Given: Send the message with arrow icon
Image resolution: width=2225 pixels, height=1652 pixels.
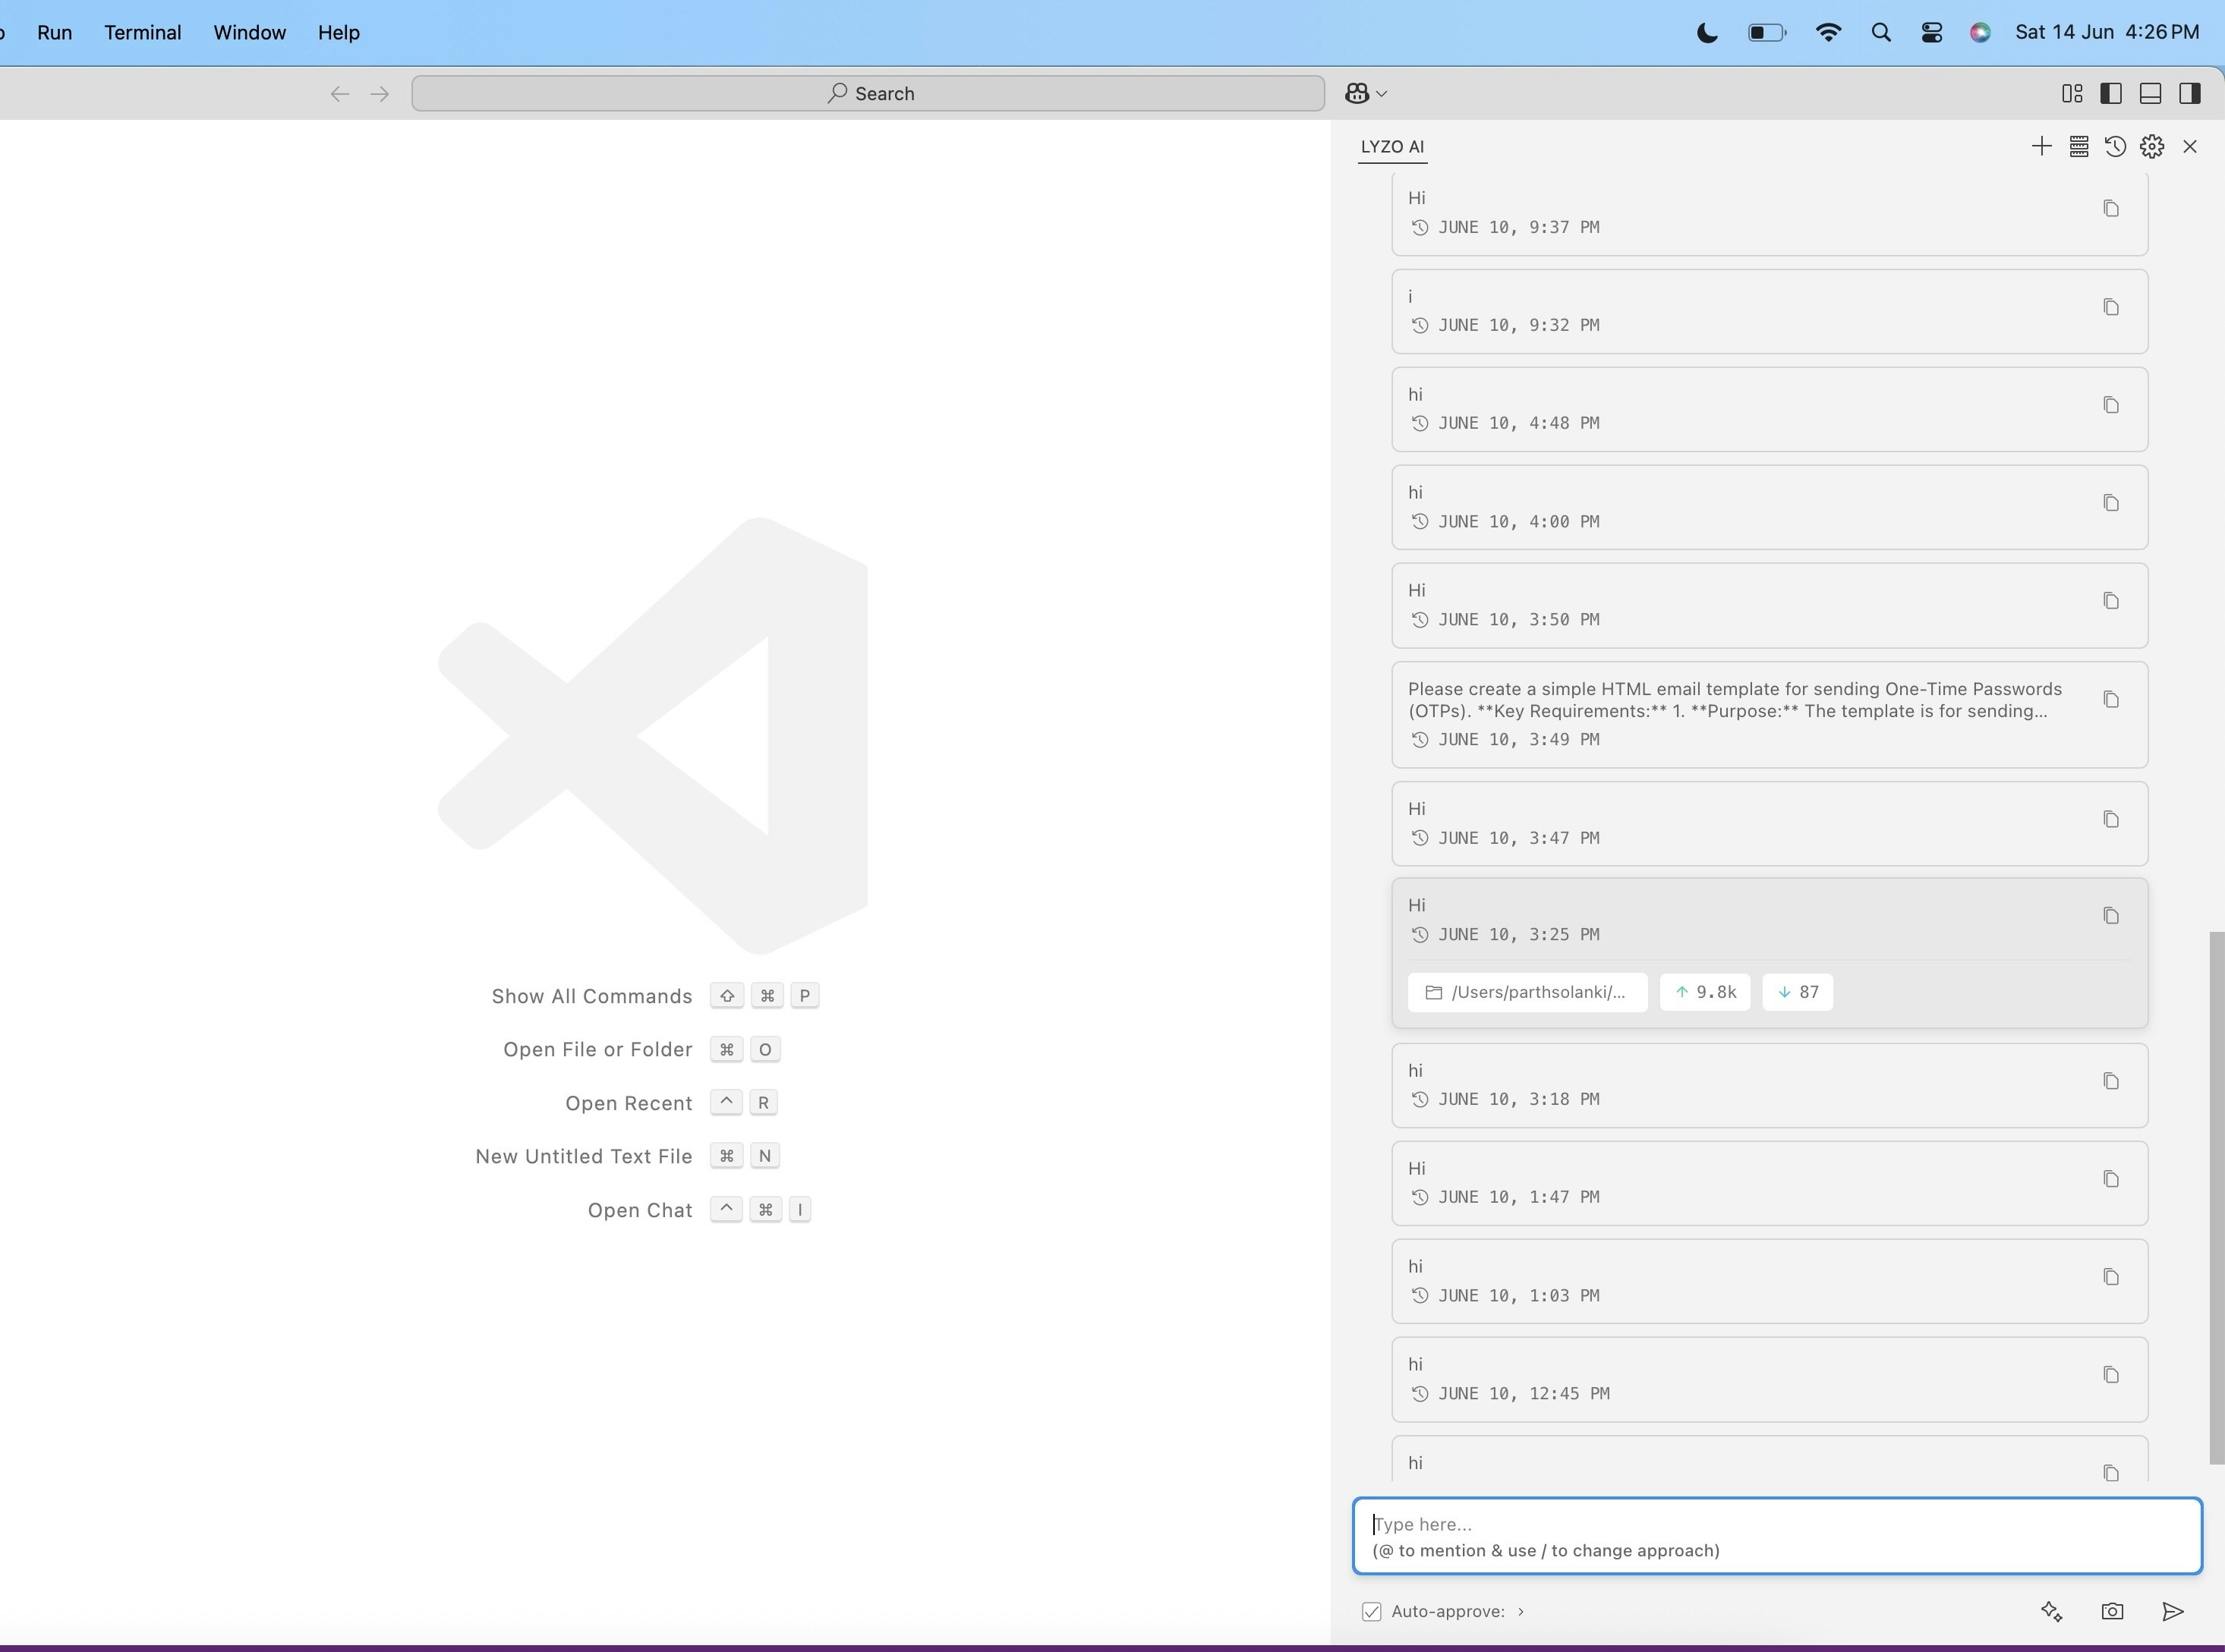Looking at the screenshot, I should [2172, 1611].
